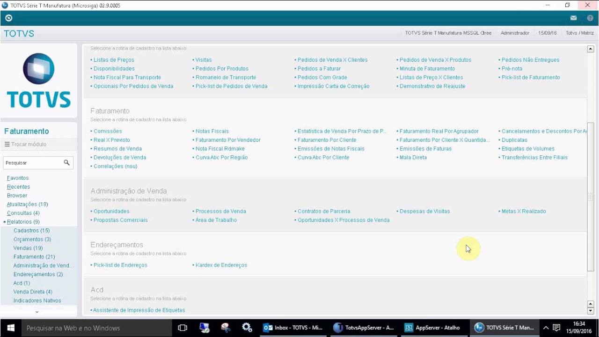Open Oportunidades report link
This screenshot has height=337, width=599.
pos(111,212)
